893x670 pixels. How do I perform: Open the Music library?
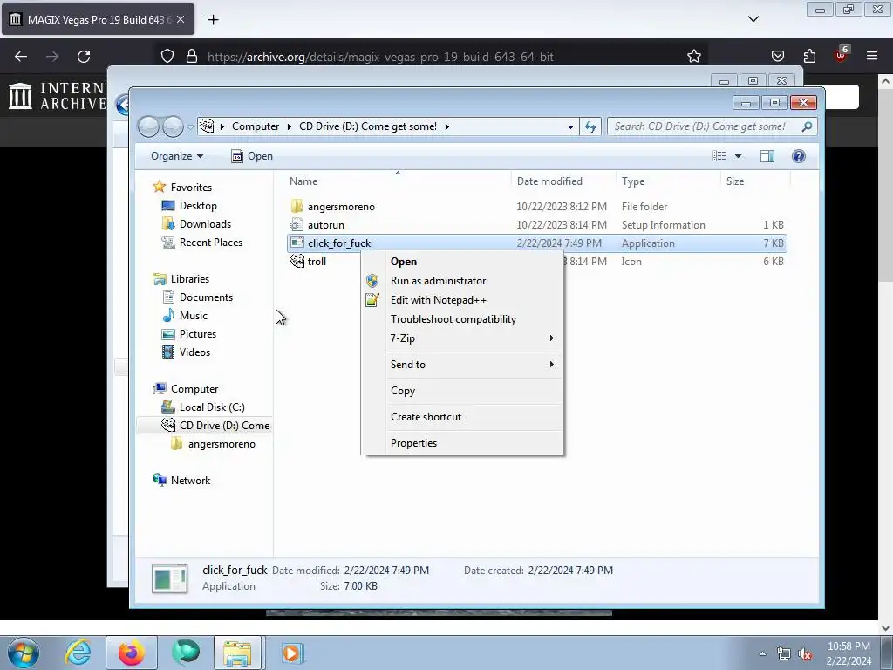pyautogui.click(x=193, y=316)
